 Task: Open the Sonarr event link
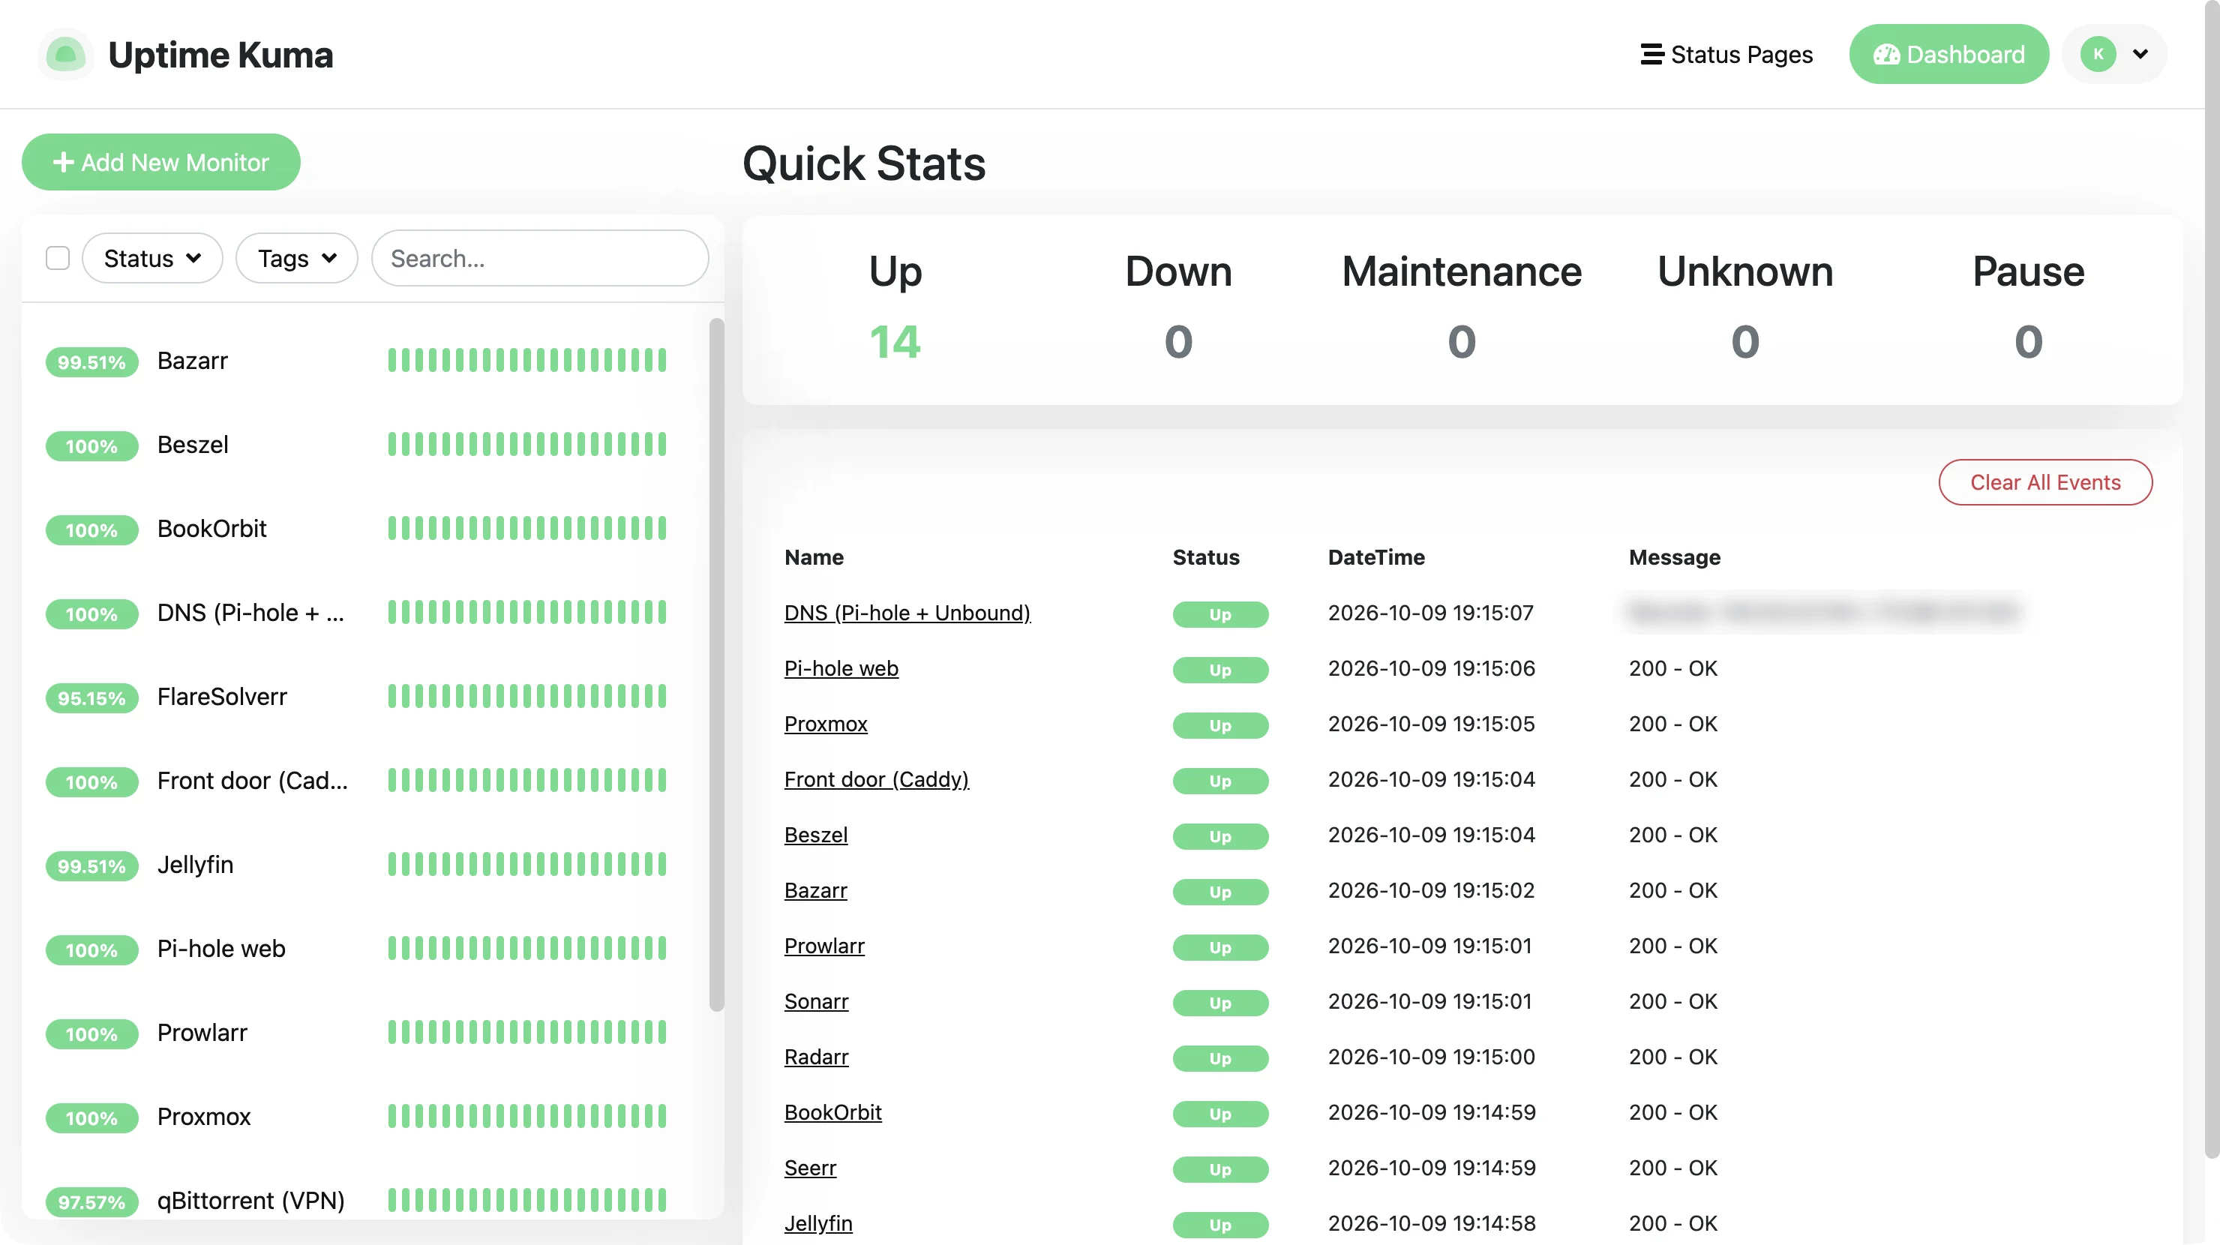point(816,1001)
